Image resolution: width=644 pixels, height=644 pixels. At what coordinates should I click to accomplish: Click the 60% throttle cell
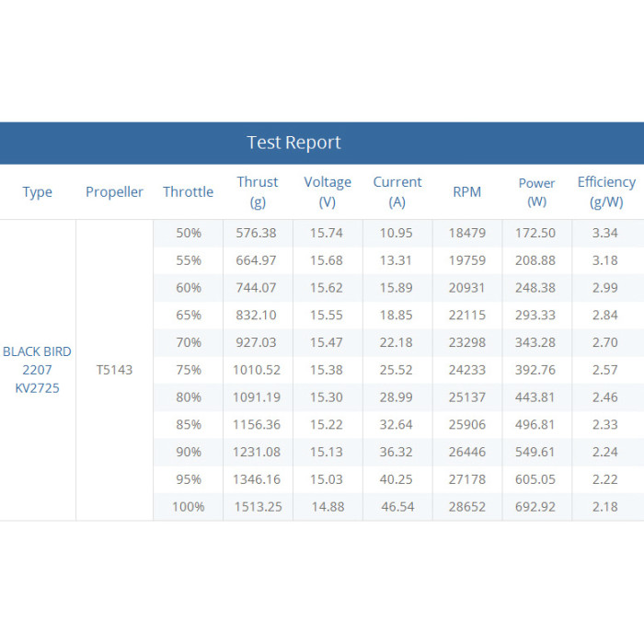pos(189,287)
